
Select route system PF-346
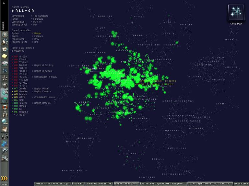click(x=23, y=86)
